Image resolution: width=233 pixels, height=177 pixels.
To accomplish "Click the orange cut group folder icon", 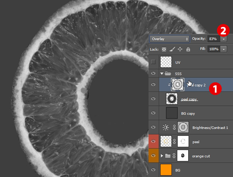I will click(168, 156).
